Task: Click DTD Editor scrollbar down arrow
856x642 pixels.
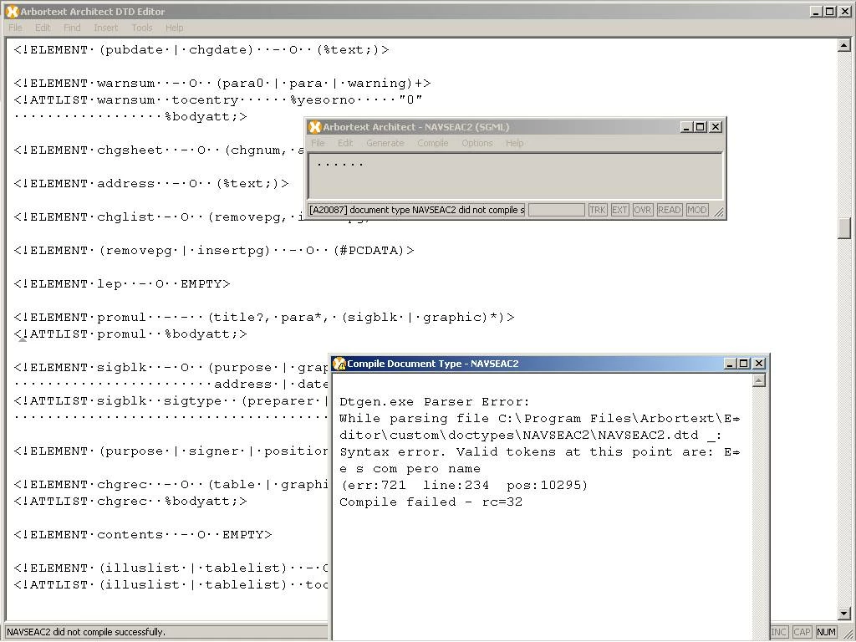Action: point(844,613)
